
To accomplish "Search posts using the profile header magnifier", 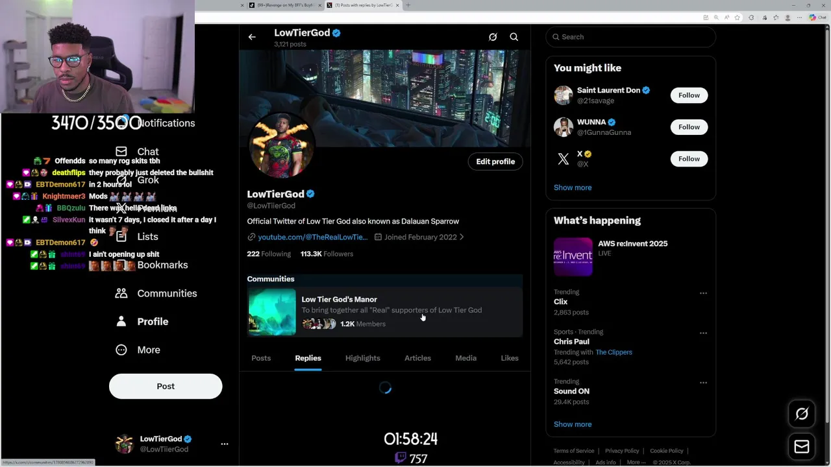I will [514, 37].
